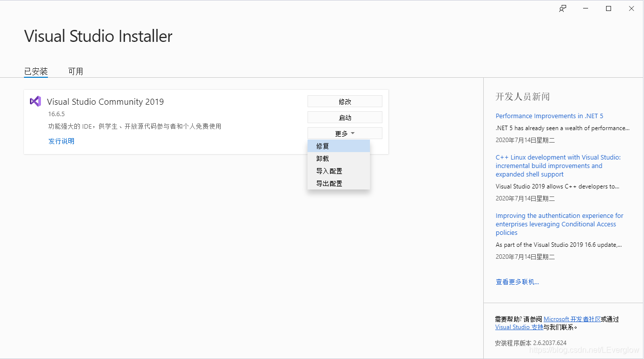Switch to the 已安装 tab
This screenshot has height=359, width=644.
(36, 71)
